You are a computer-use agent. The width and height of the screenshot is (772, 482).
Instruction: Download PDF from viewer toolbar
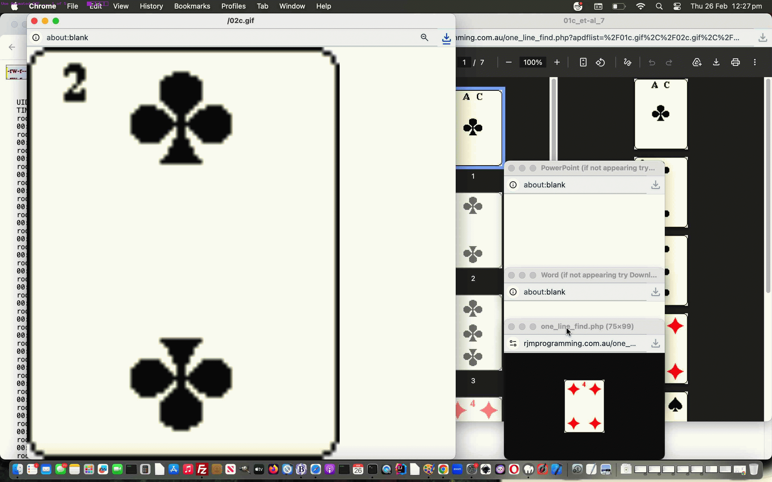coord(716,62)
